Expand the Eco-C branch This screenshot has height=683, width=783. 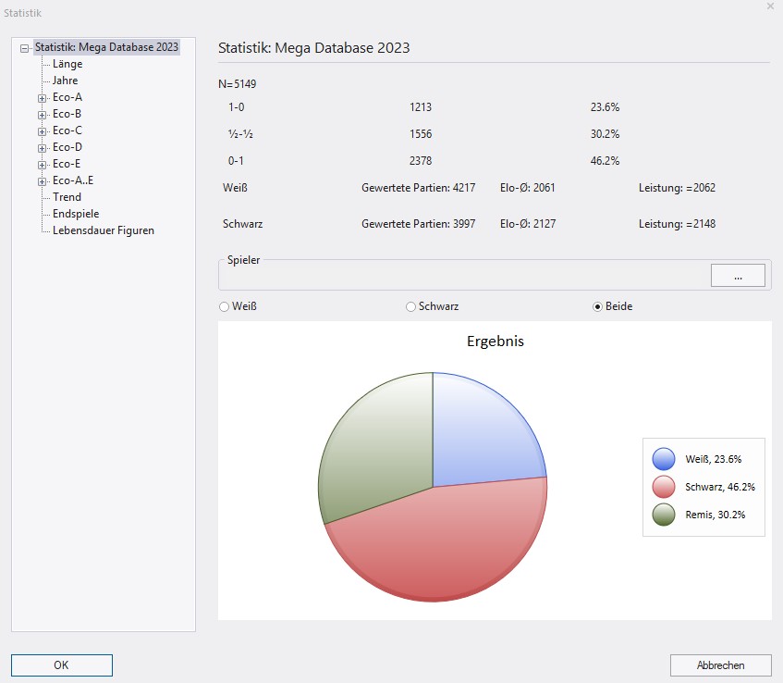pyautogui.click(x=42, y=131)
